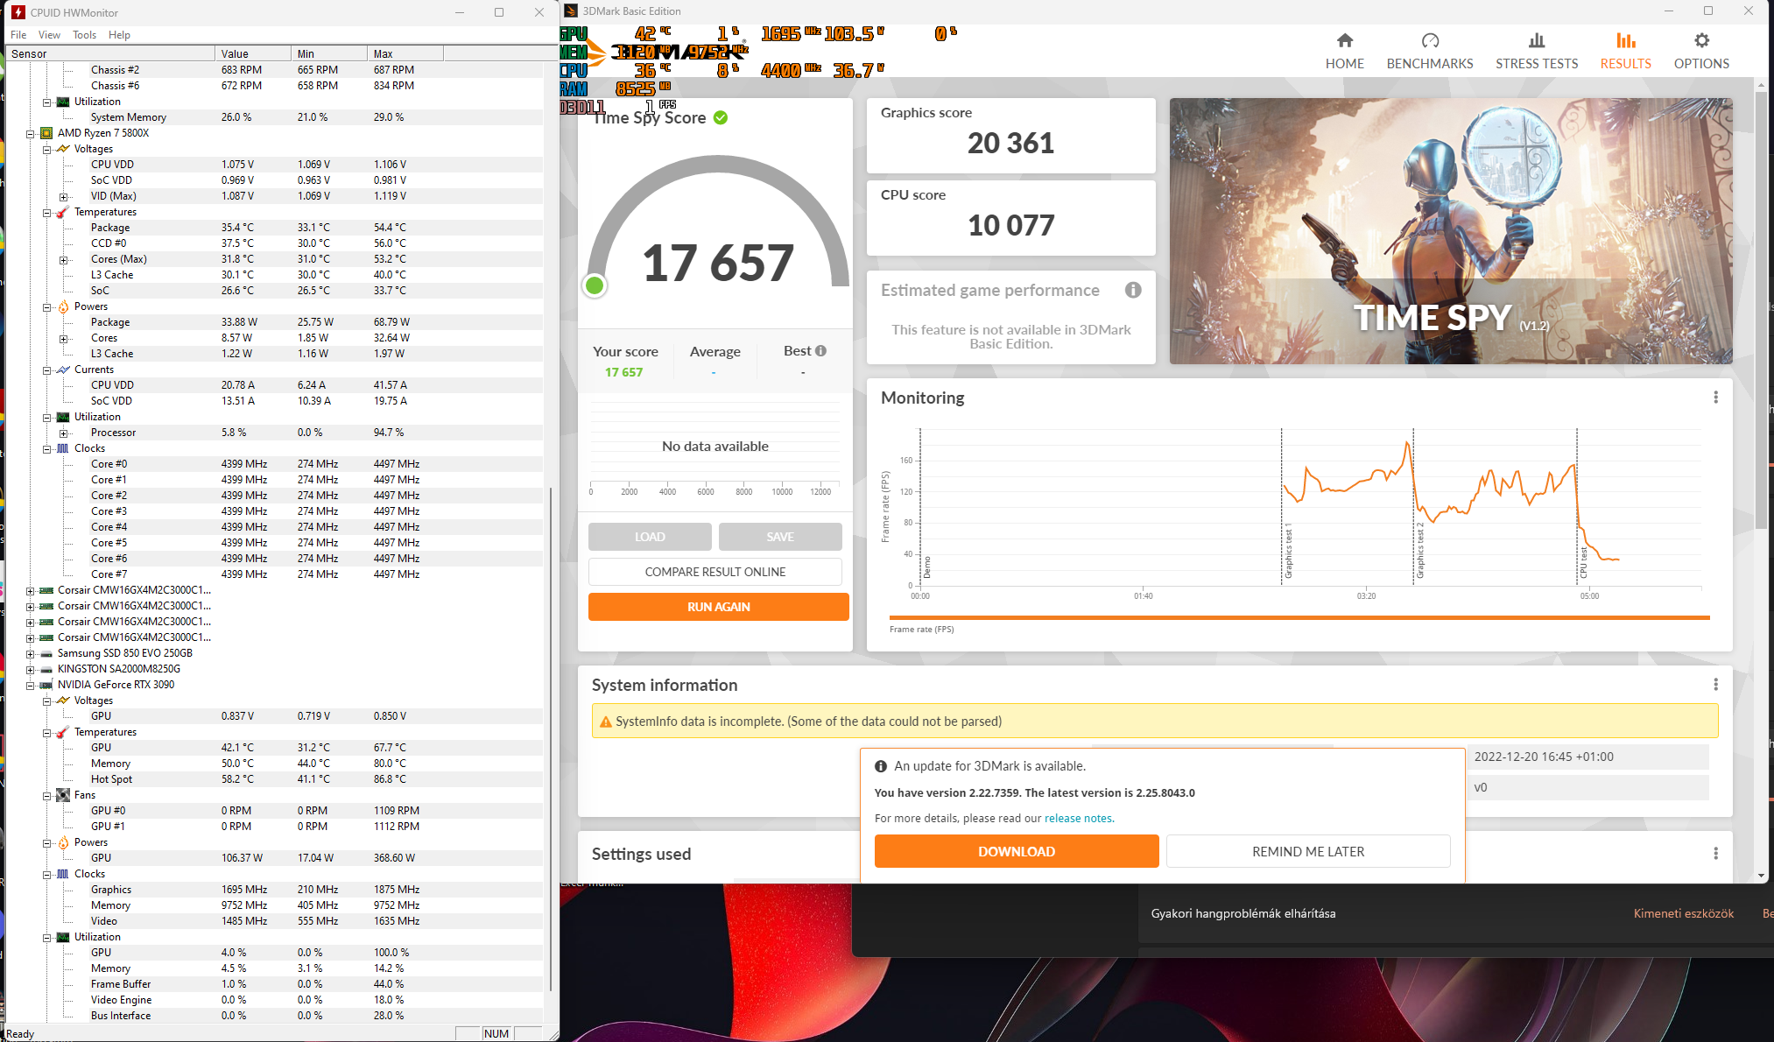
Task: Click the CPUID HWMonitor title bar icon
Action: click(18, 12)
